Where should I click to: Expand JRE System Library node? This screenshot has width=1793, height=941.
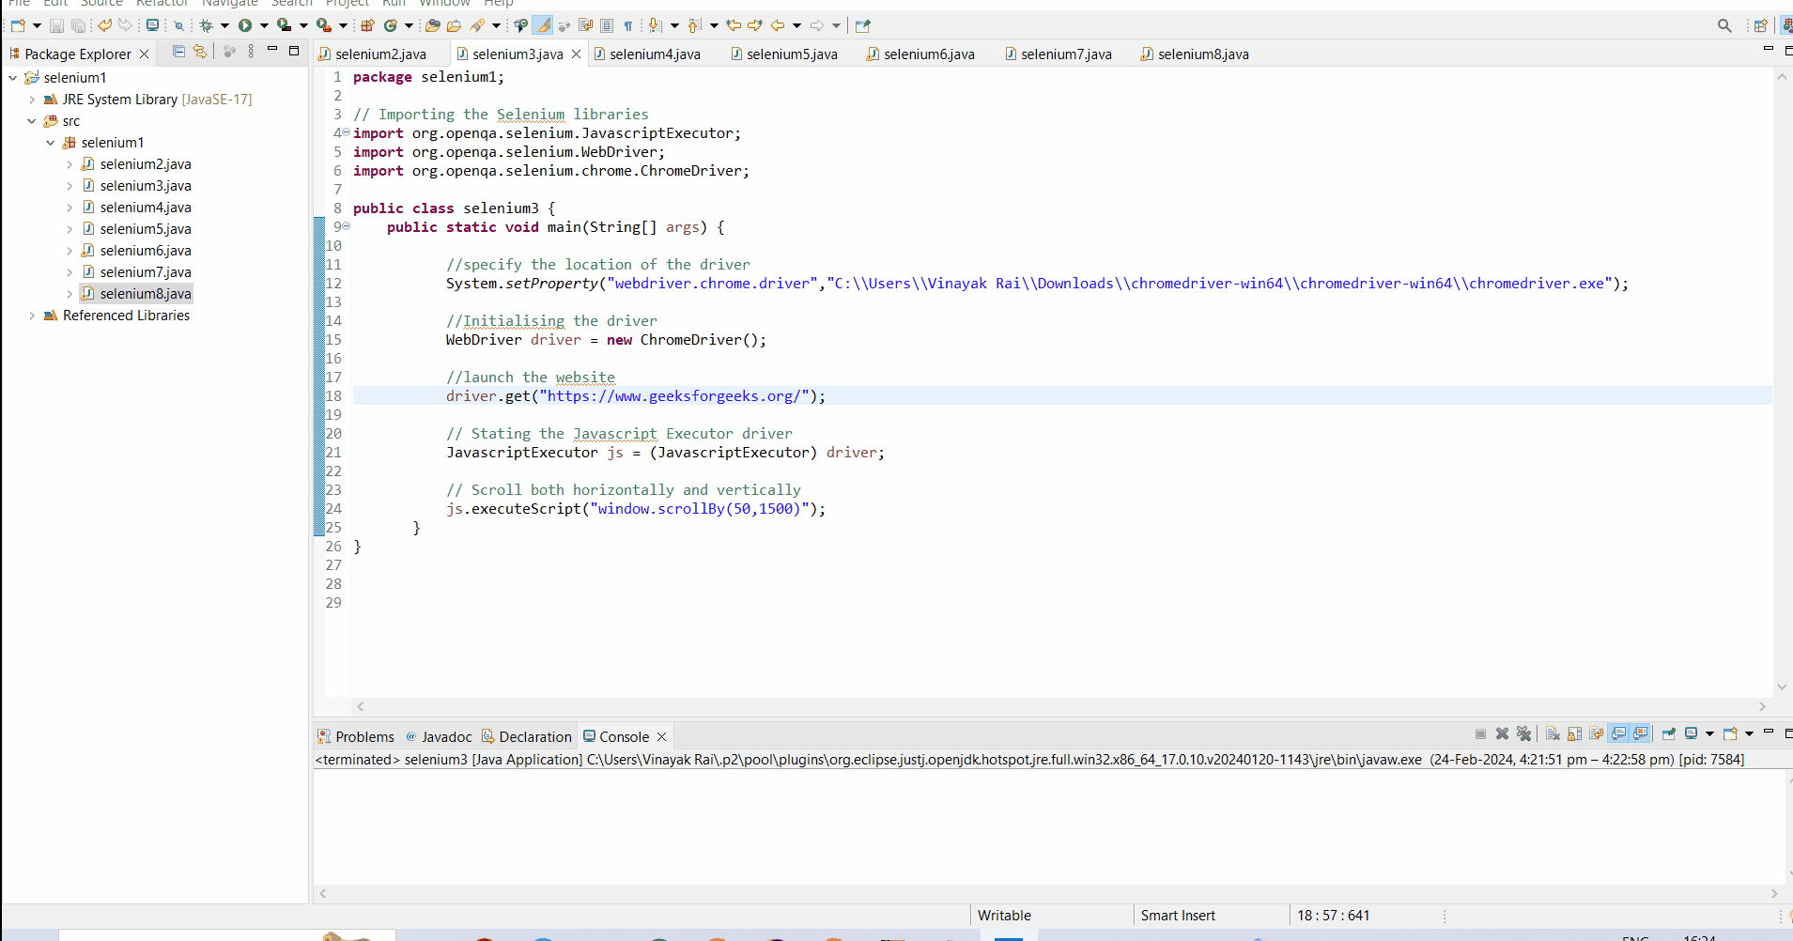32,100
